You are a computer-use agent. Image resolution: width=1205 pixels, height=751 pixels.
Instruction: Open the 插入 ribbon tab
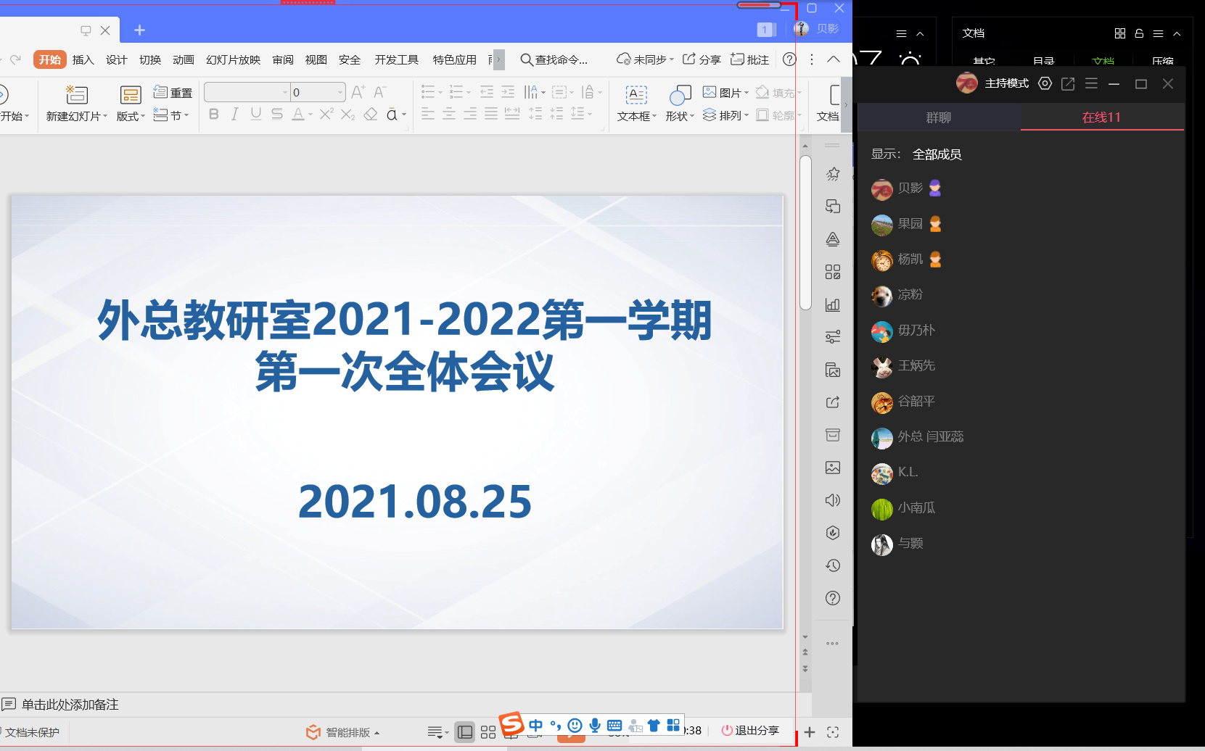coord(83,59)
